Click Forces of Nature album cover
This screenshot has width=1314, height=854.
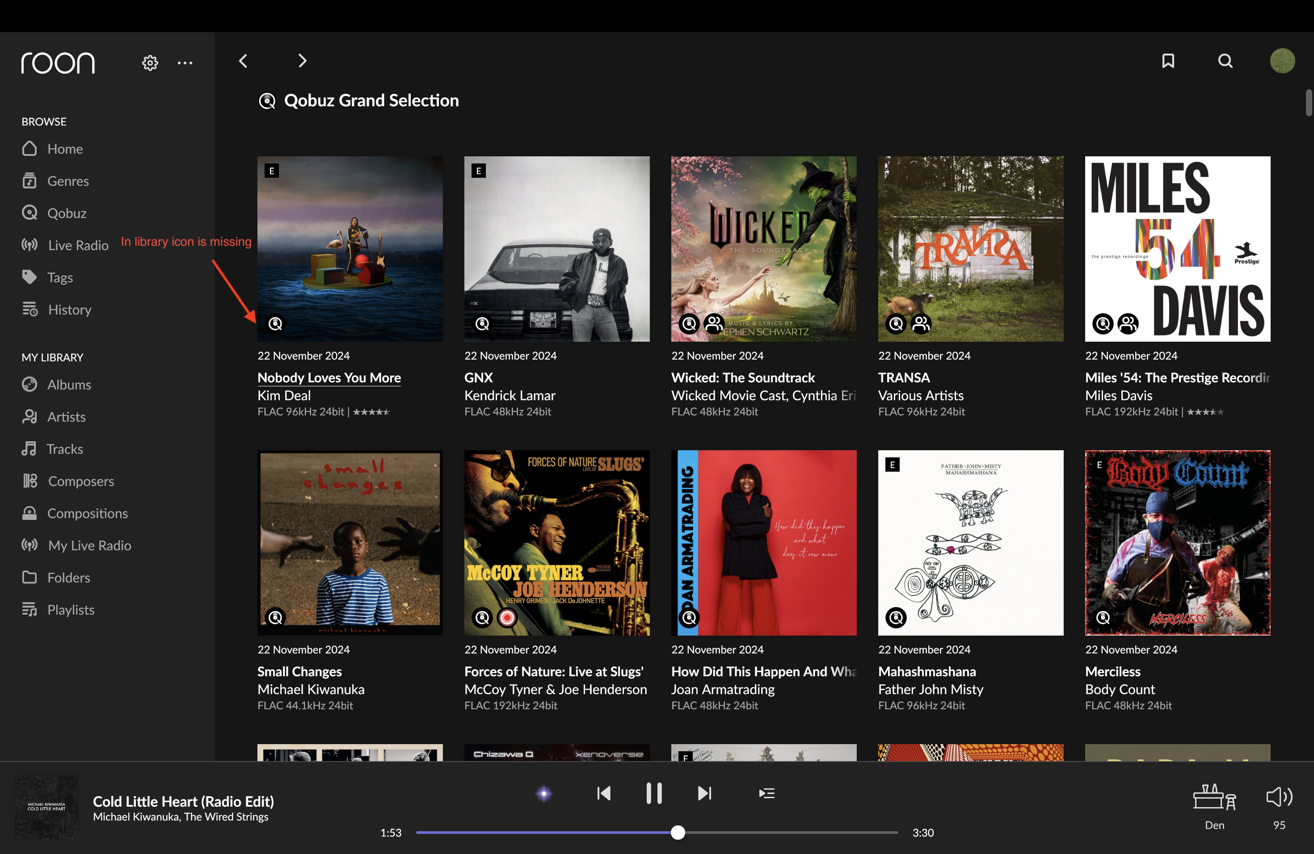556,543
